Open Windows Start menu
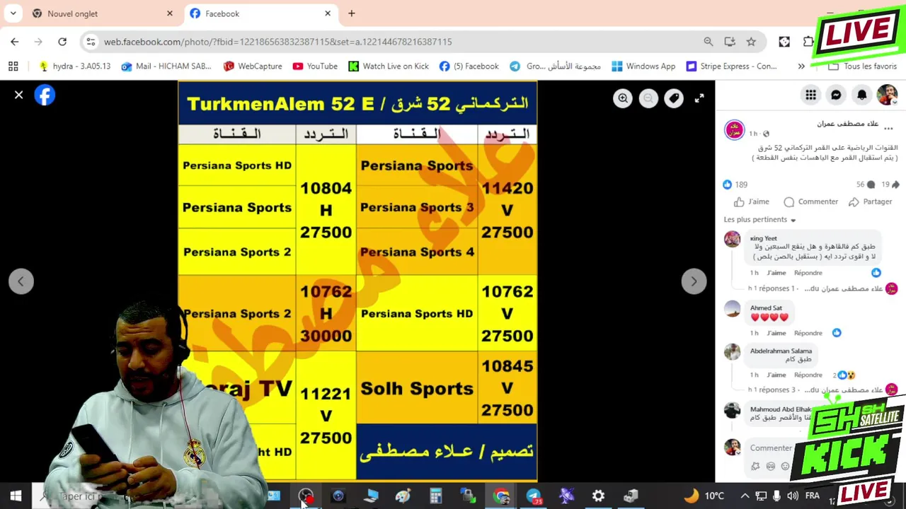 point(16,496)
